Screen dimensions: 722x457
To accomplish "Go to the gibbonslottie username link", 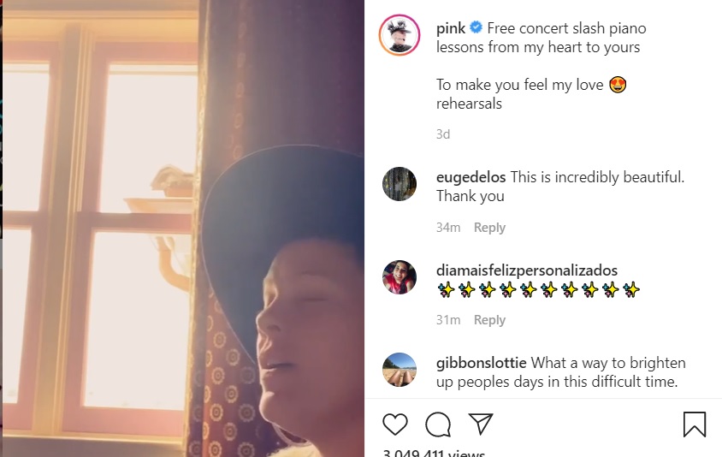I will (x=481, y=363).
